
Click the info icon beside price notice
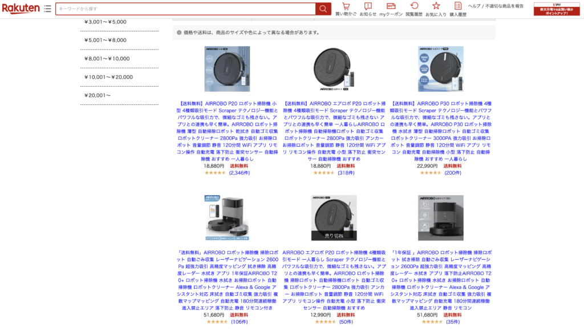click(179, 33)
